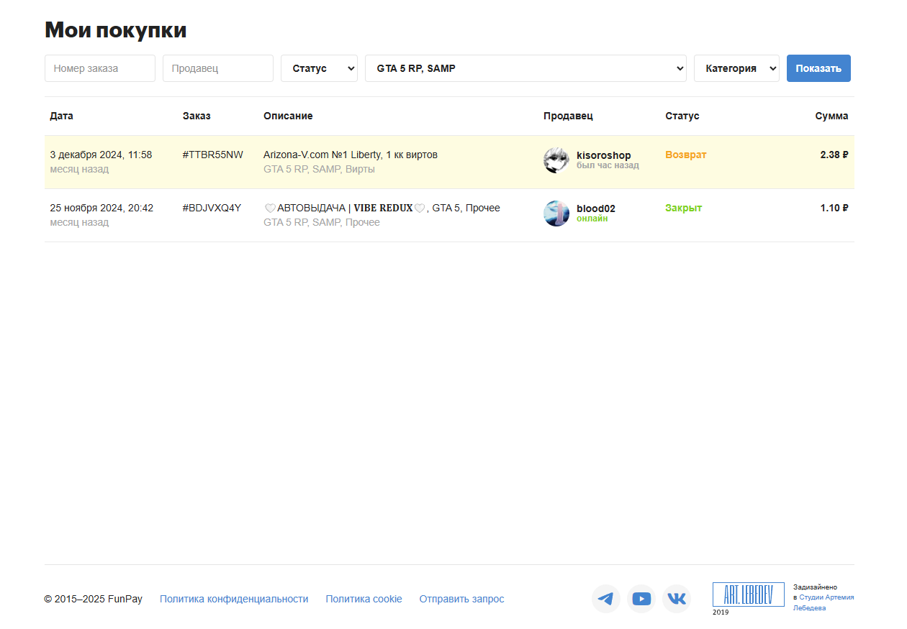Click date 25 ноября 2024, 20:42
The width and height of the screenshot is (907, 629).
[x=101, y=208]
